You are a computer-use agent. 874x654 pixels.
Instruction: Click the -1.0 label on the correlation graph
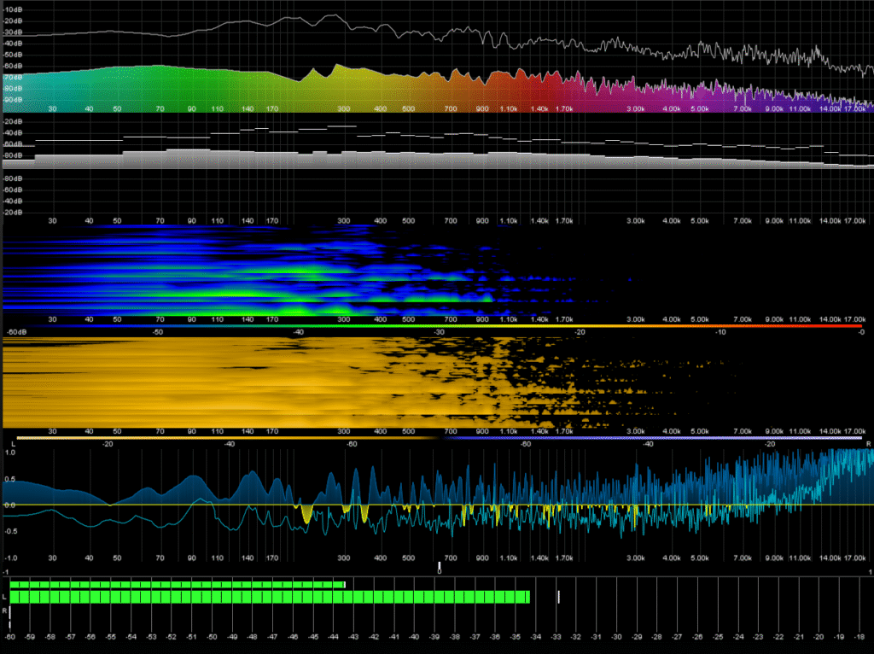(10, 558)
